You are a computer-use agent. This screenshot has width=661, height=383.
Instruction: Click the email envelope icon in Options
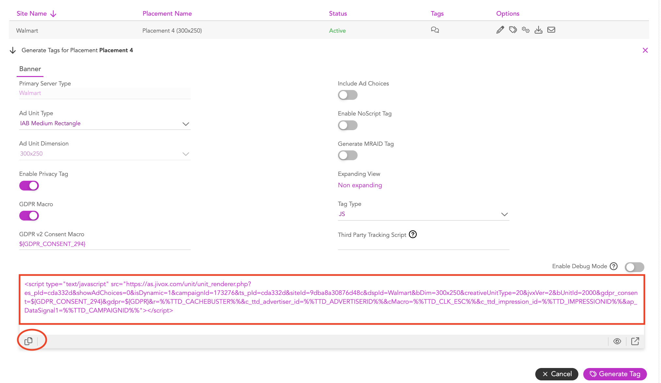[551, 30]
